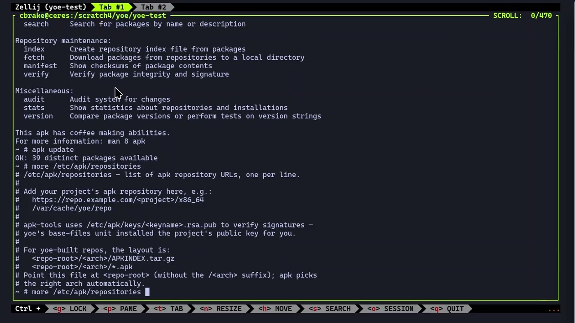575x323 pixels.
Task: Click the 'the right arch automatically.' line
Action: tap(80, 284)
